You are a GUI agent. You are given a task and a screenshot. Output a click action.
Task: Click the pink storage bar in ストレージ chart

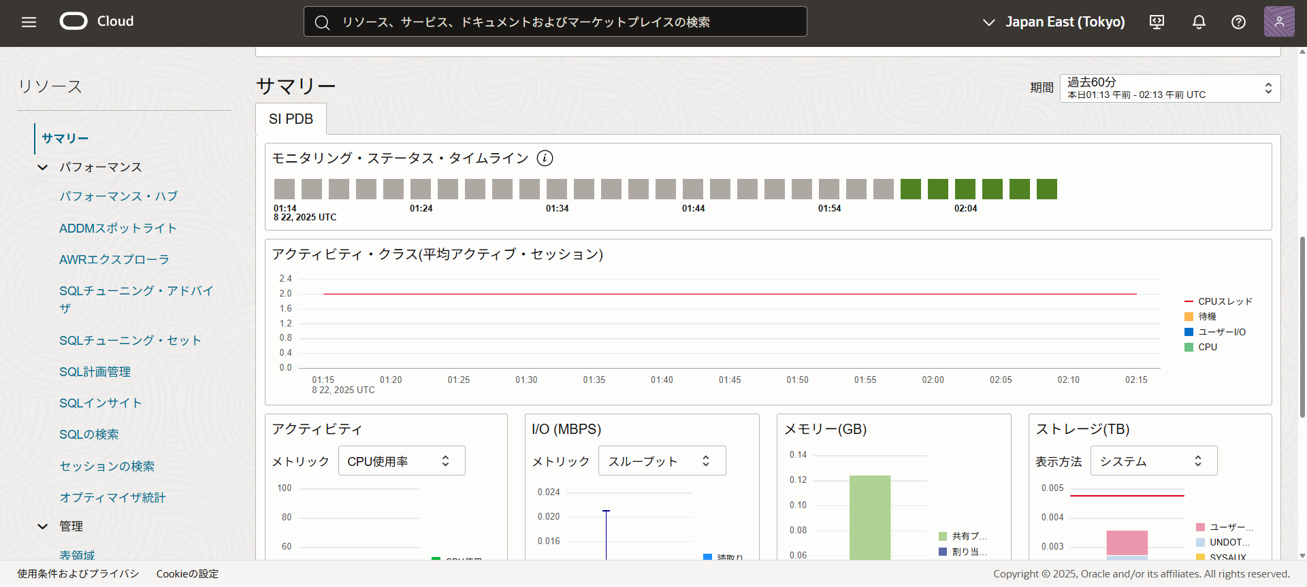1127,543
